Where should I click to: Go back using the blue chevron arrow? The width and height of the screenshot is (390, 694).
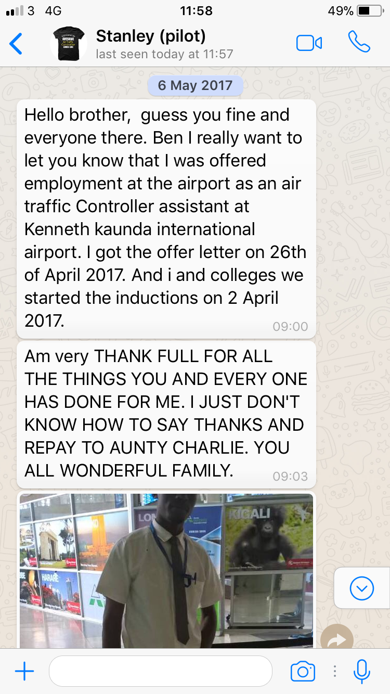(16, 44)
